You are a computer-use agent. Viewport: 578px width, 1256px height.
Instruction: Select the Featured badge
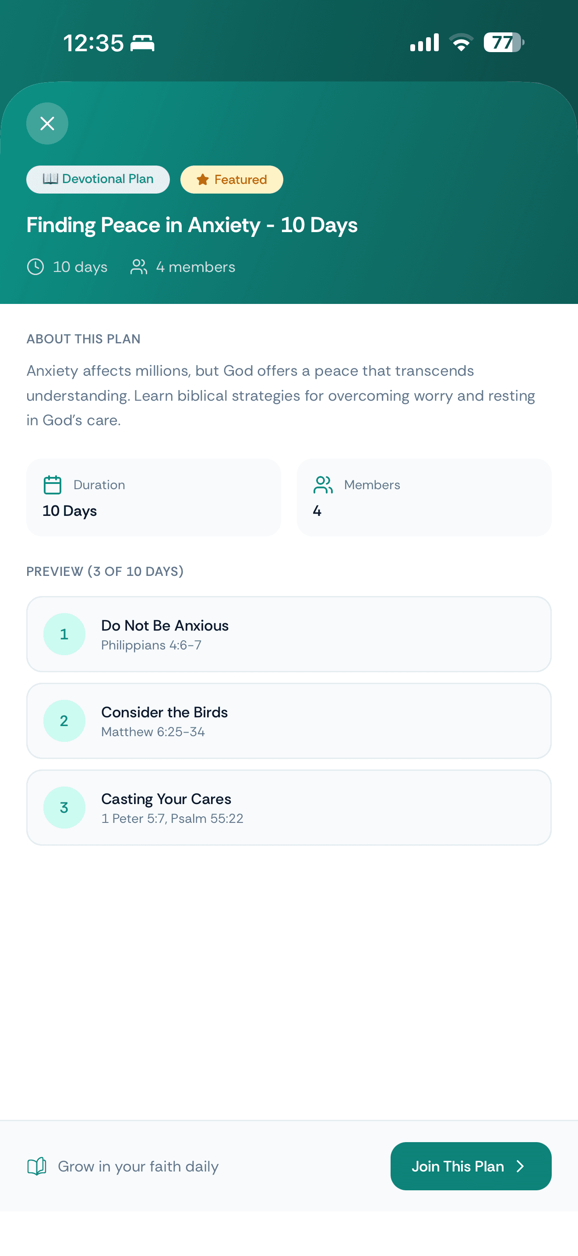(x=232, y=180)
